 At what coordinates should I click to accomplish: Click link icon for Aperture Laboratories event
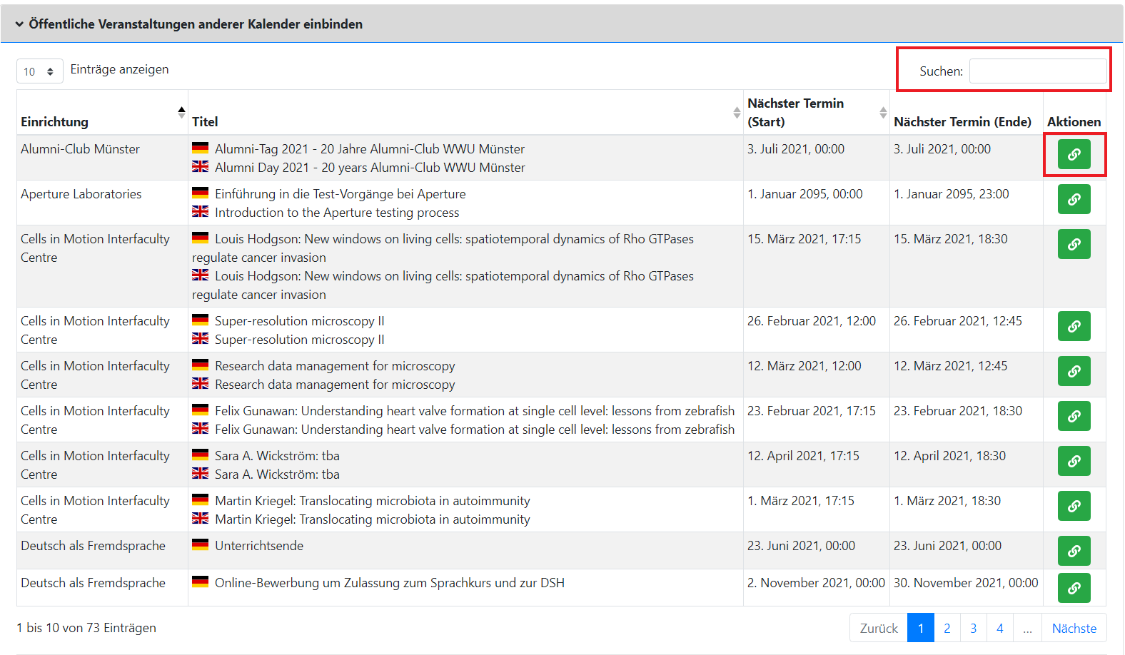click(1074, 199)
